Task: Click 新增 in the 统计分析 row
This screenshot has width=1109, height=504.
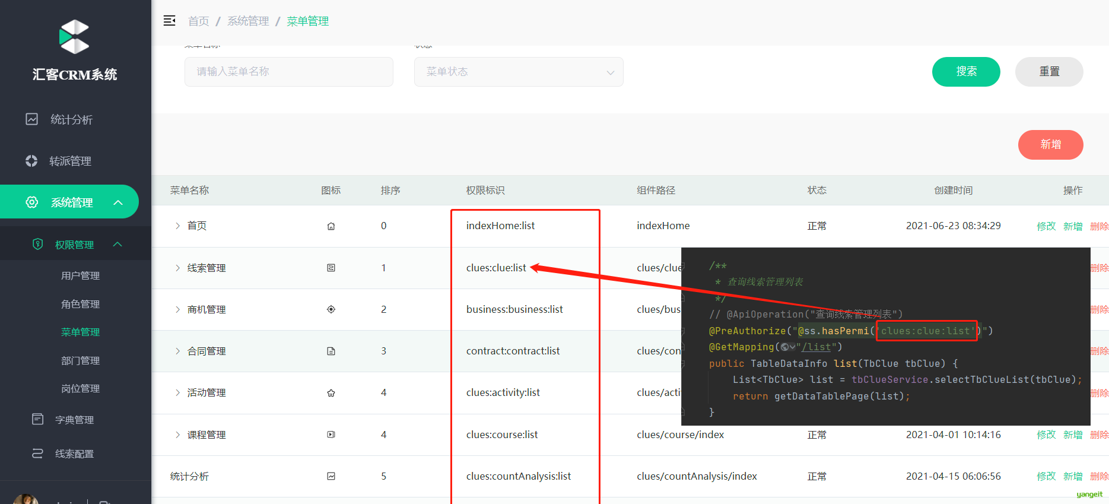Action: click(x=1073, y=476)
